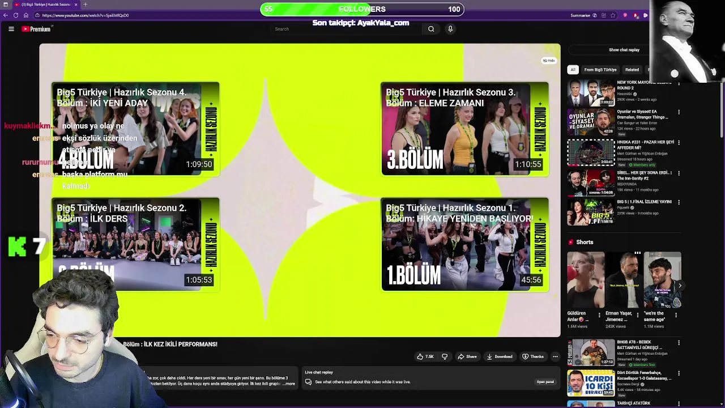Hide the end screen suggestions
This screenshot has height=408, width=725.
(549, 61)
